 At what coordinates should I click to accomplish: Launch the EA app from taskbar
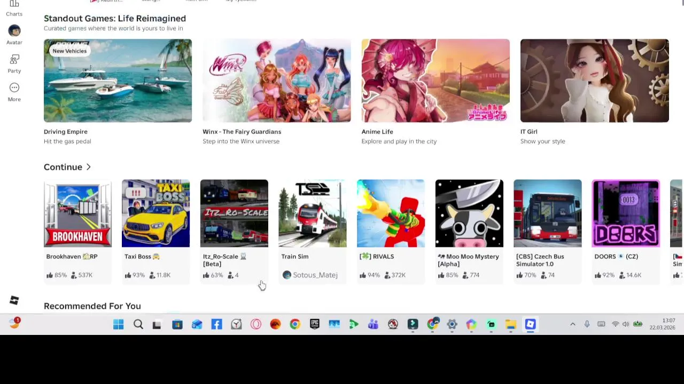pyautogui.click(x=275, y=324)
